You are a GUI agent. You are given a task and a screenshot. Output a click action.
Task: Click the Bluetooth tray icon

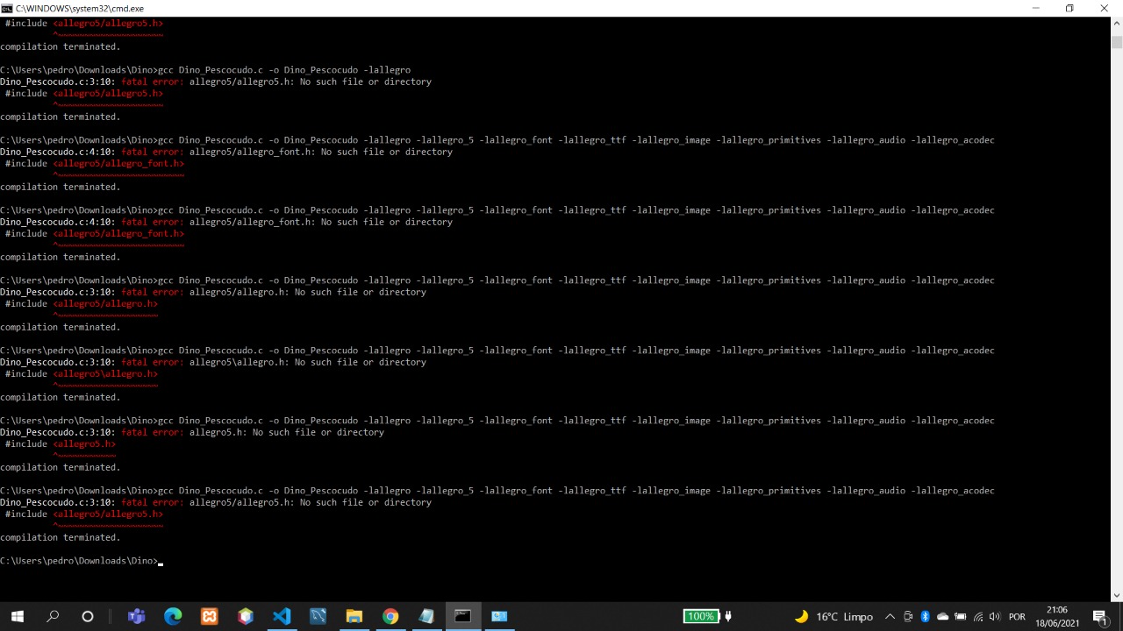click(x=925, y=616)
